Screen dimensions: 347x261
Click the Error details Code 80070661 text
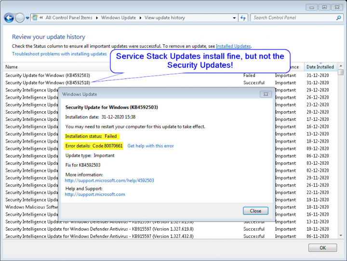click(94, 146)
